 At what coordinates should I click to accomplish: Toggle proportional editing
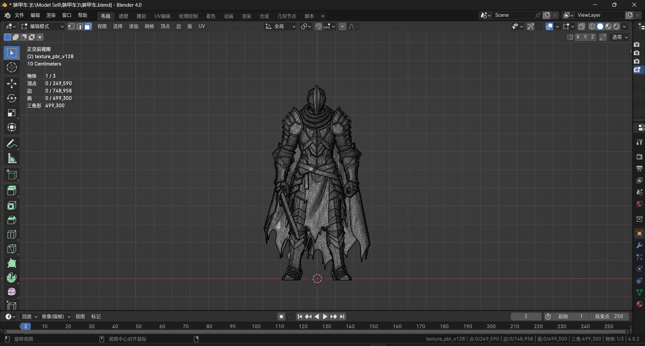pos(342,26)
